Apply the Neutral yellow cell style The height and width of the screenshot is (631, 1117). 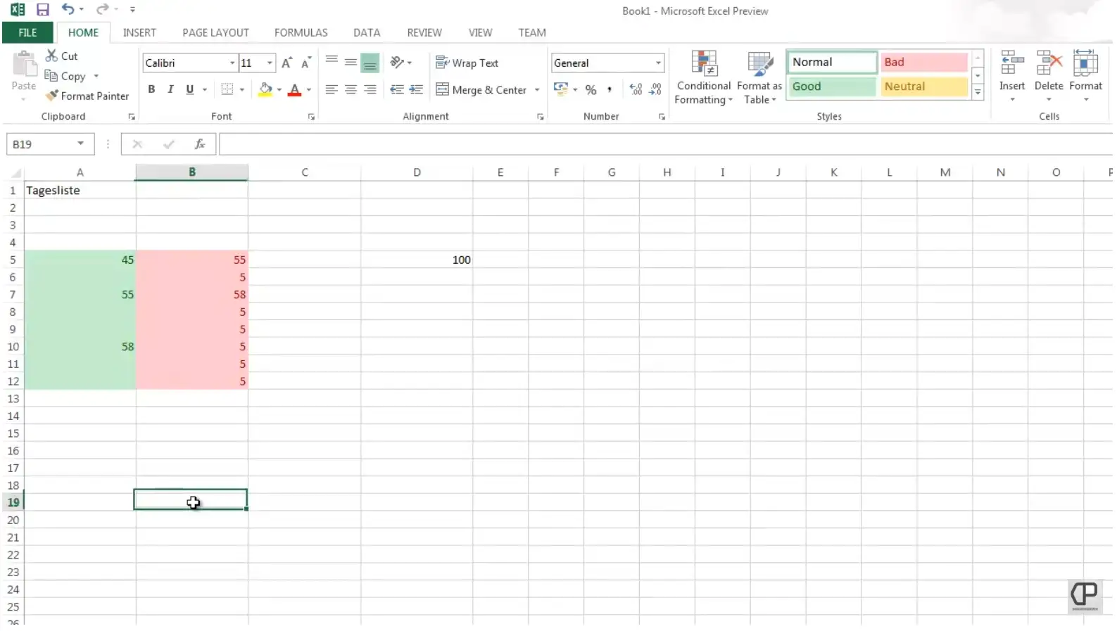pos(923,87)
